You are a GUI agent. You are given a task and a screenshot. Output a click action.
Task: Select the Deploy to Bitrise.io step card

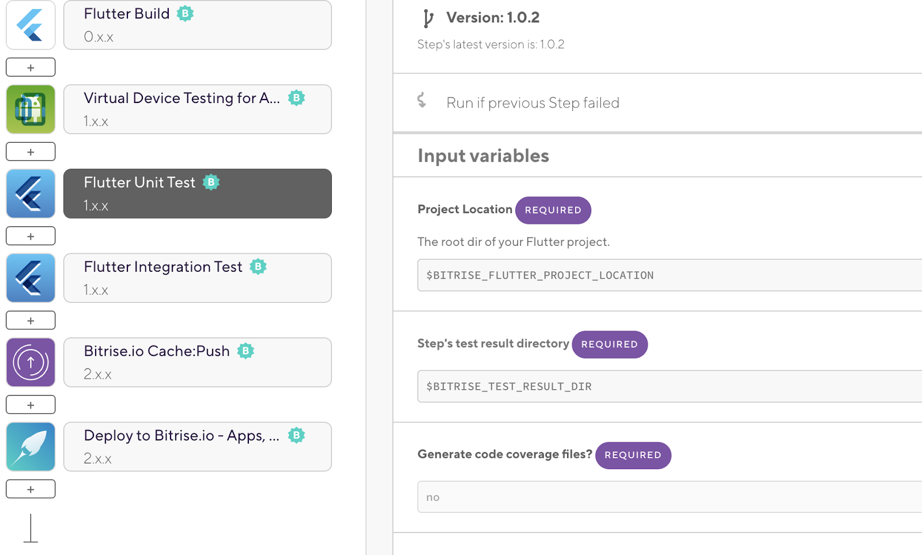click(198, 447)
